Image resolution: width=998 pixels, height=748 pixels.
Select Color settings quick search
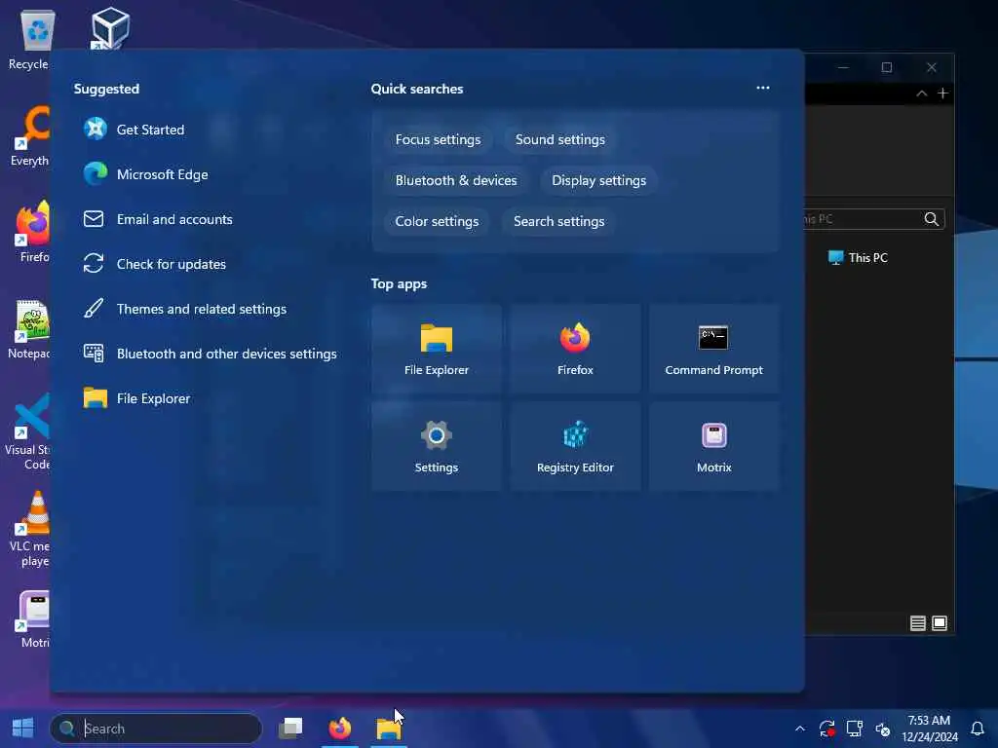(437, 221)
